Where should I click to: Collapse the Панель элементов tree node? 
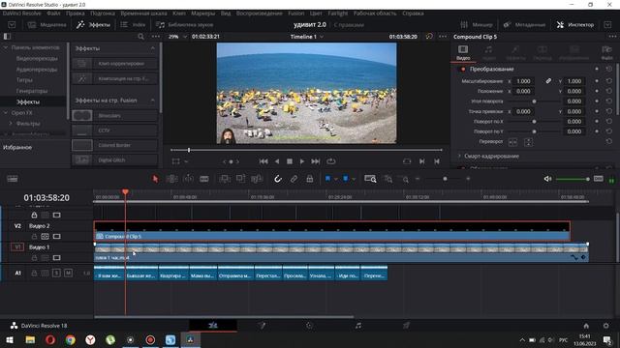[6, 47]
